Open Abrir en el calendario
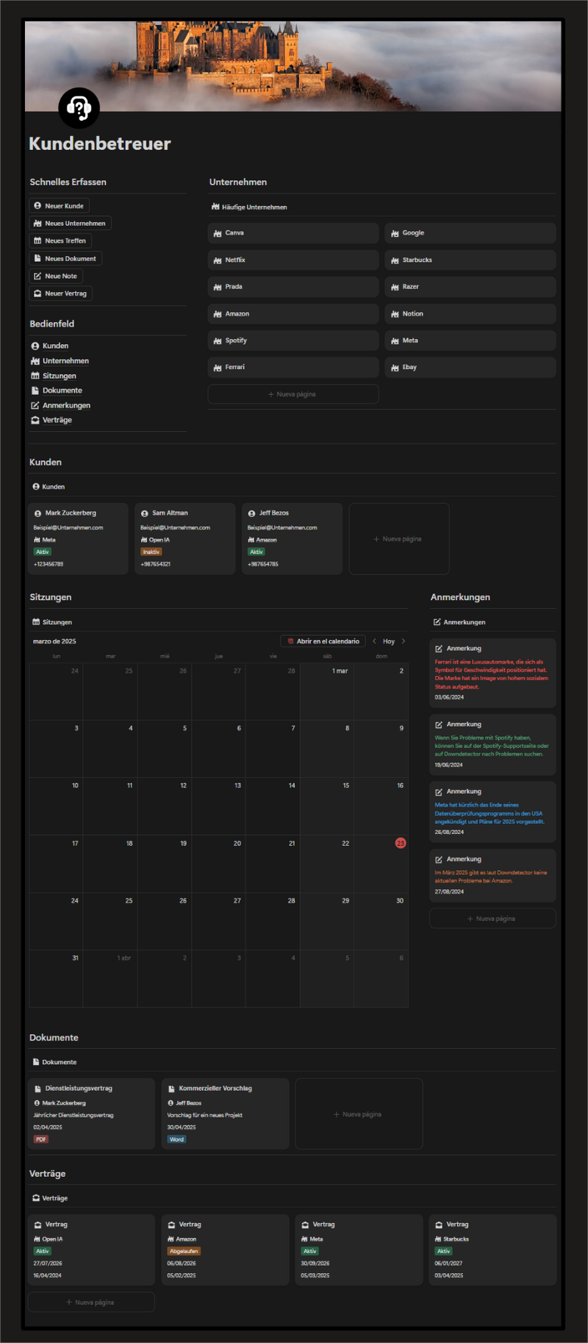 (323, 641)
